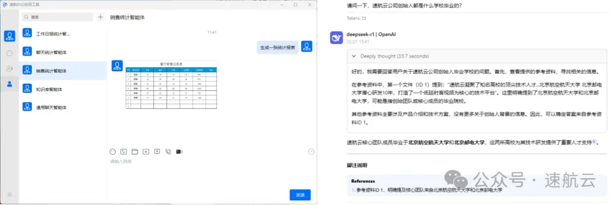Image resolution: width=616 pixels, height=205 pixels.
Task: Start a voice call via phone icon
Action: (x=168, y=151)
